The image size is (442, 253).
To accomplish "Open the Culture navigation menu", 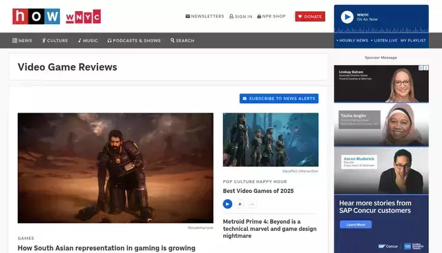I will point(55,41).
